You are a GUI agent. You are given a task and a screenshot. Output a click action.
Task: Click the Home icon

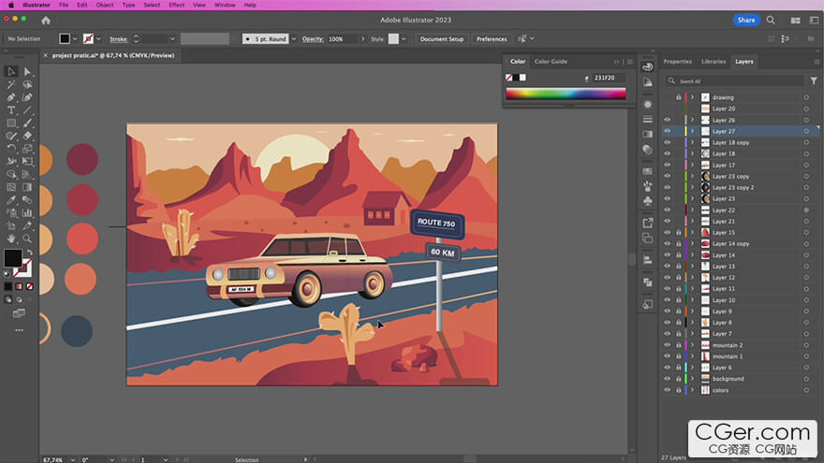point(46,21)
